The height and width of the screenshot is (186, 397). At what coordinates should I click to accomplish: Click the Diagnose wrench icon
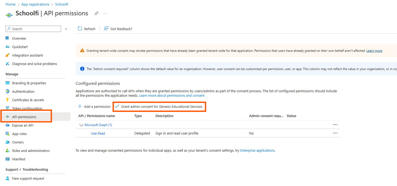tap(7, 64)
